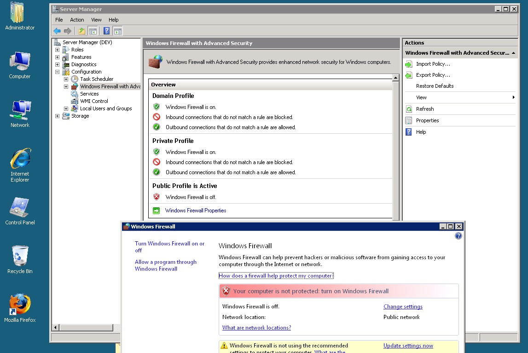This screenshot has height=353, width=528.
Task: Click the Back navigation arrow
Action: click(57, 31)
